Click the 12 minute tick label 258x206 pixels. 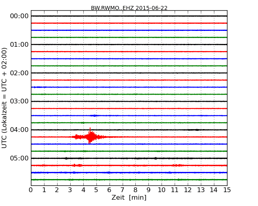188,190
